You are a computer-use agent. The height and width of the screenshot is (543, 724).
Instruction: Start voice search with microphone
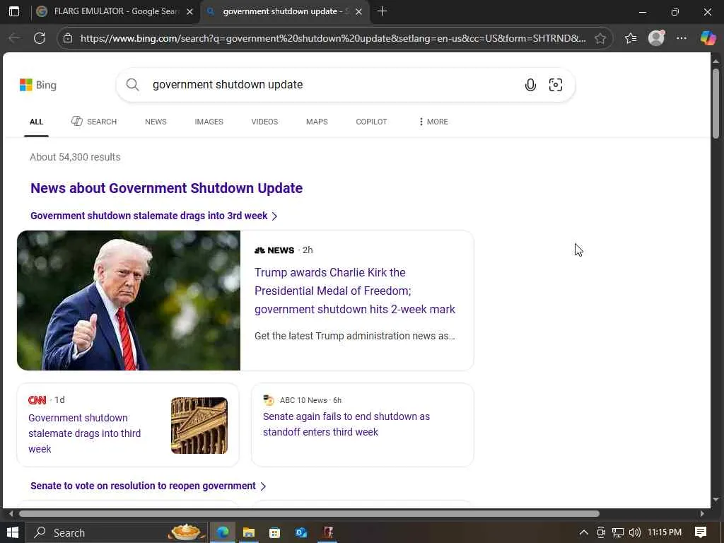point(530,85)
